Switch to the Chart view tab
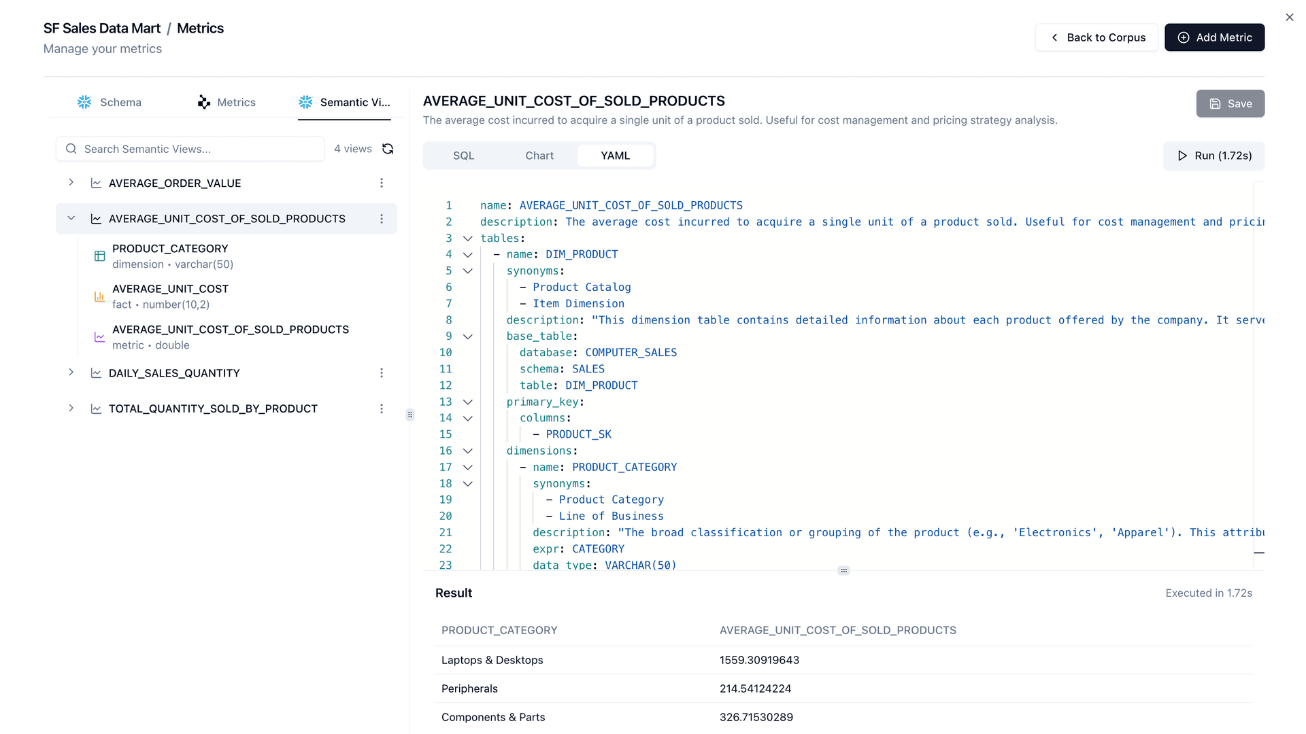Image resolution: width=1306 pixels, height=734 pixels. pyautogui.click(x=539, y=156)
